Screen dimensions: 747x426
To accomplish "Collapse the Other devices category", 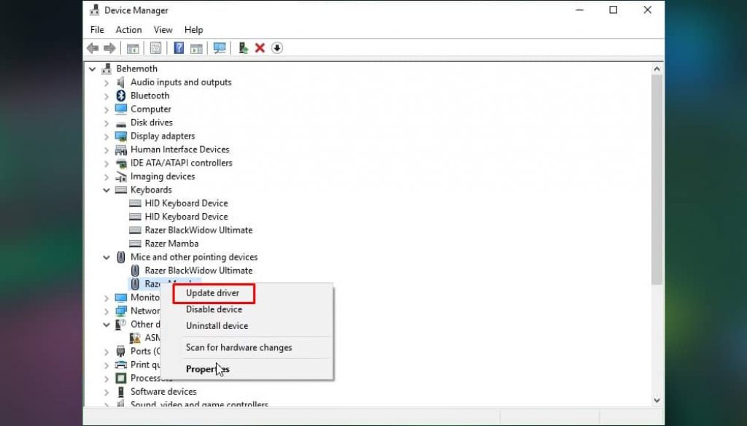I will point(107,325).
